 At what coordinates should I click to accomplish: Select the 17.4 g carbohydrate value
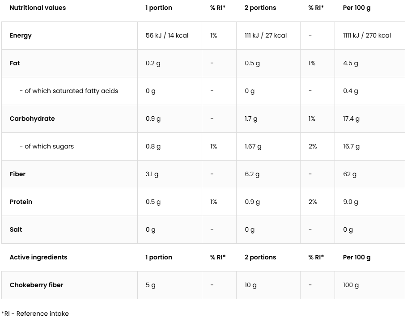click(351, 119)
